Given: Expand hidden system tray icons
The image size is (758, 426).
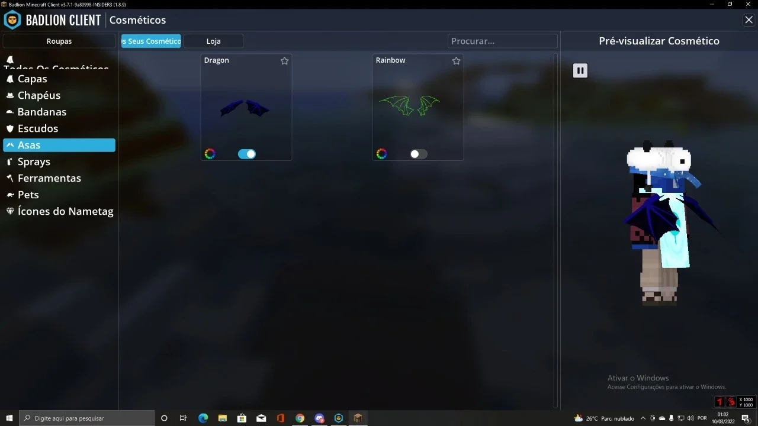Looking at the screenshot, I should point(643,418).
